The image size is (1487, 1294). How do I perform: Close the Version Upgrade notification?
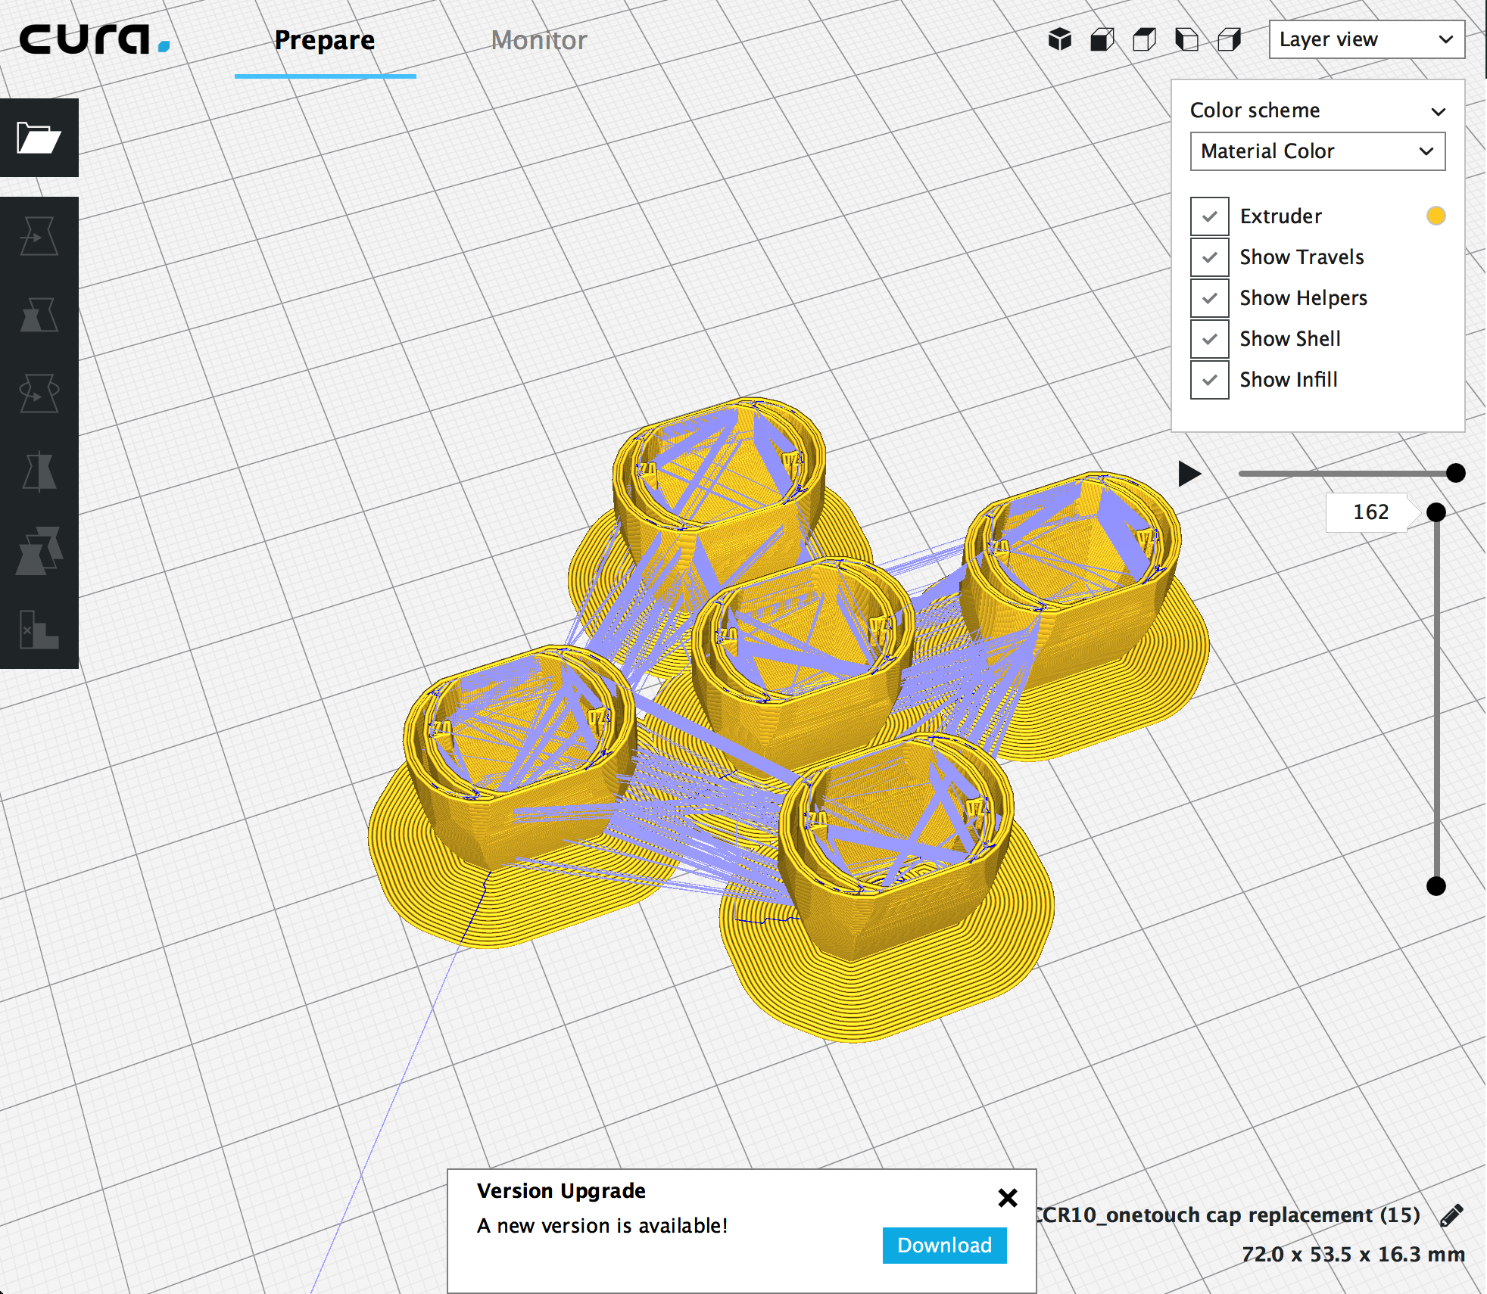pos(1007,1198)
